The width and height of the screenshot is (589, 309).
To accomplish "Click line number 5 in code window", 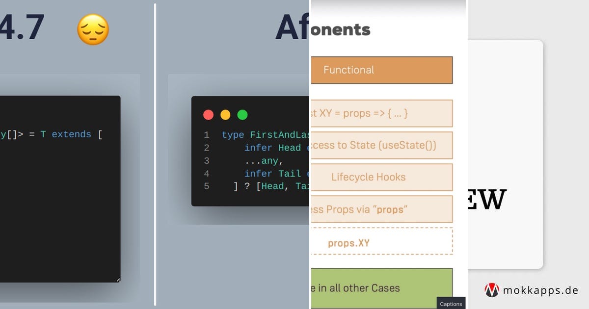I will [x=206, y=186].
